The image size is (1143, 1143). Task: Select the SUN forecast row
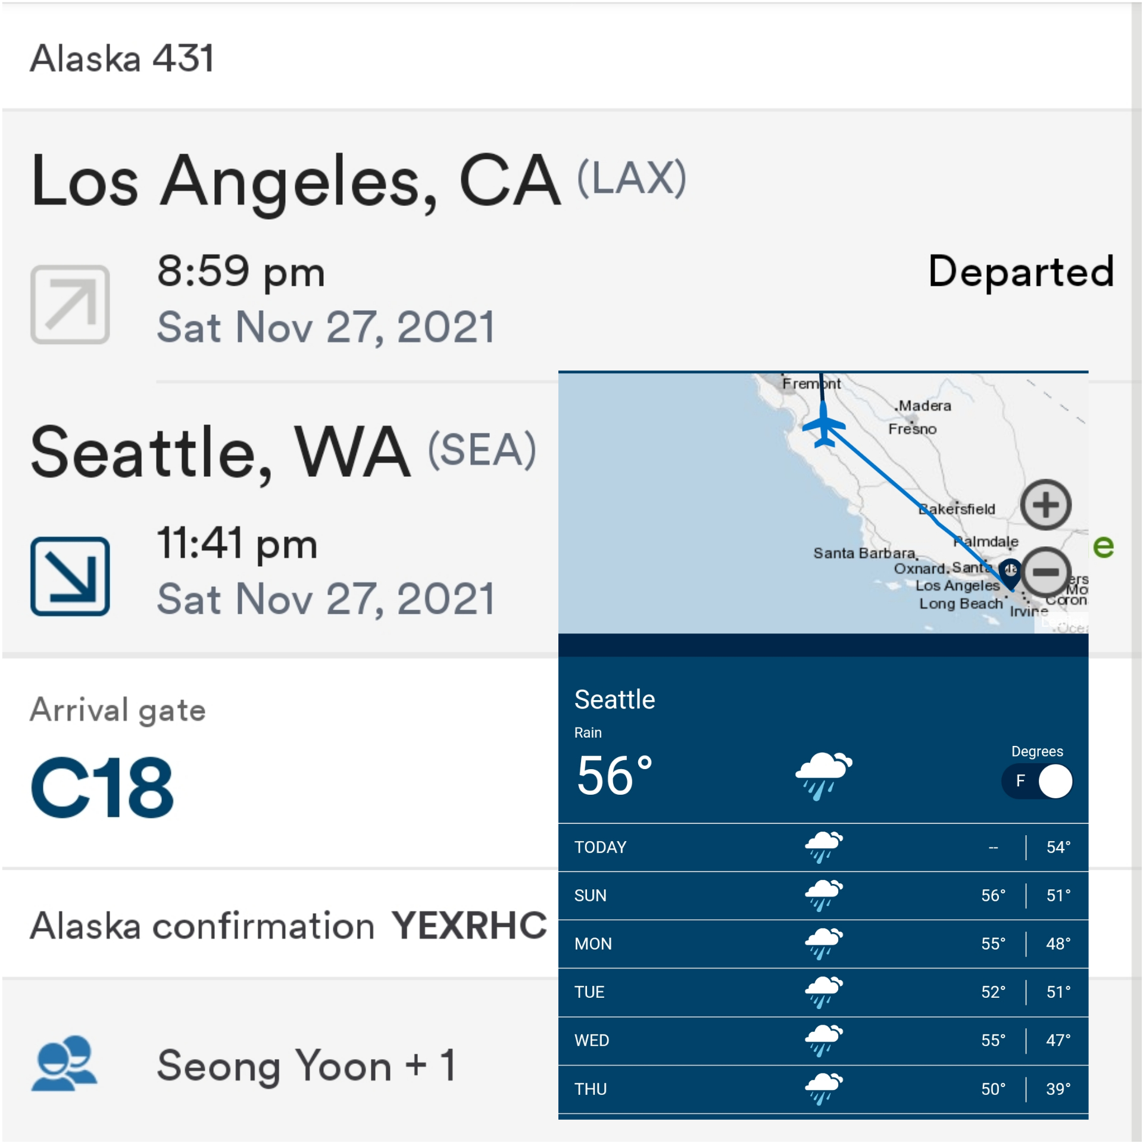click(x=823, y=895)
